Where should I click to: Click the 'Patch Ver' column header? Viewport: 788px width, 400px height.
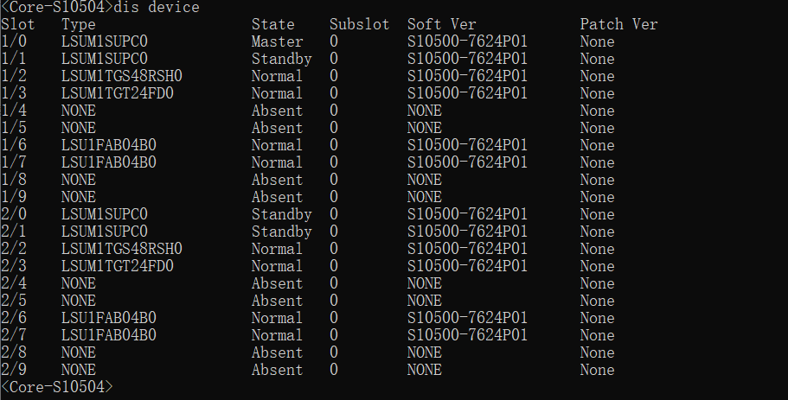tap(618, 24)
